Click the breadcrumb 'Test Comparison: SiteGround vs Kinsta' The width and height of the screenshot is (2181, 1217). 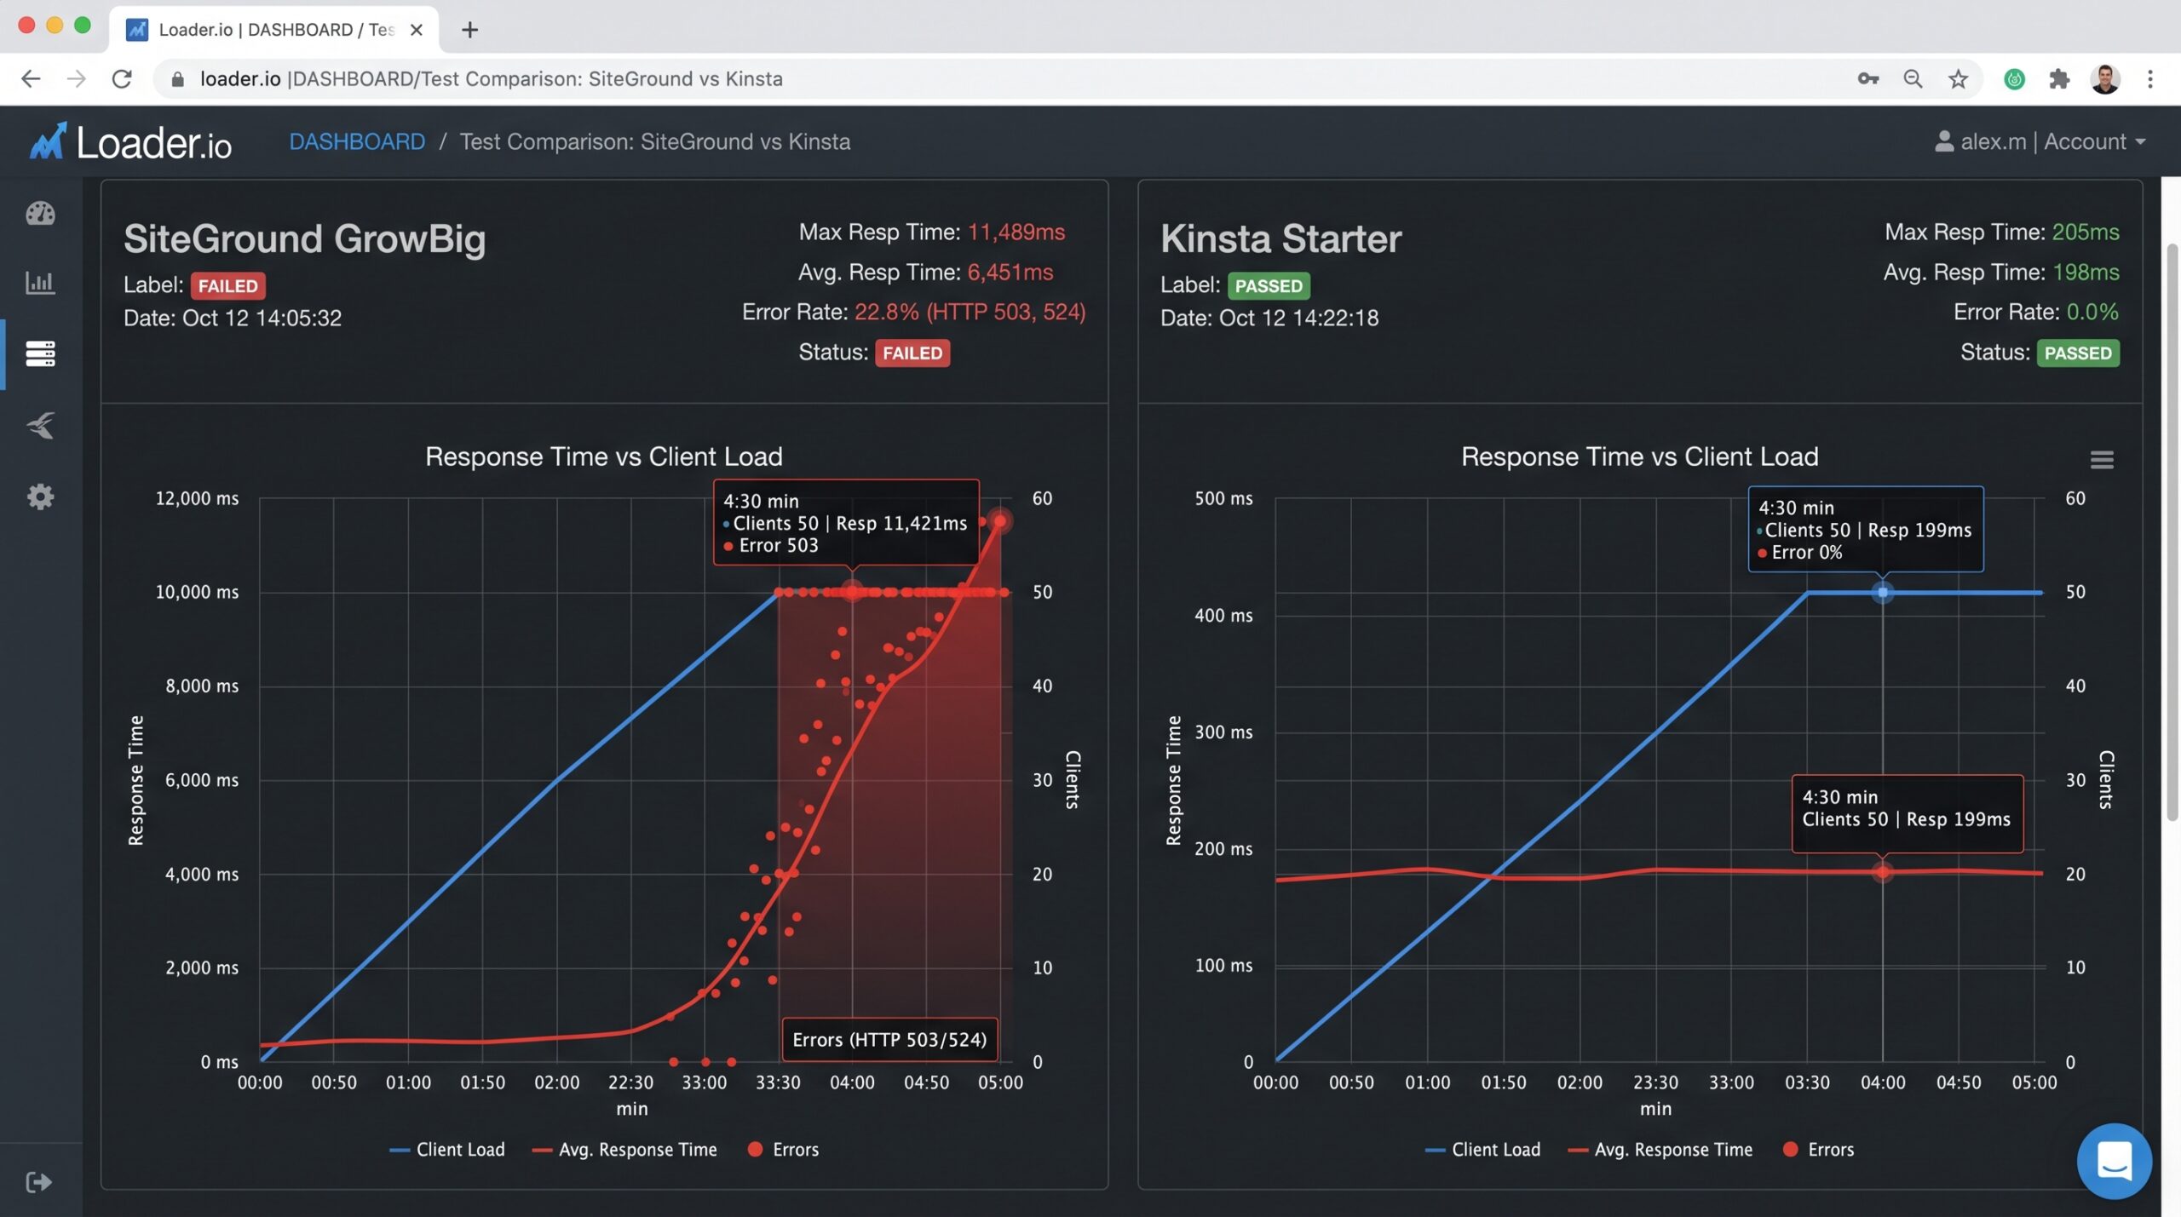[655, 141]
